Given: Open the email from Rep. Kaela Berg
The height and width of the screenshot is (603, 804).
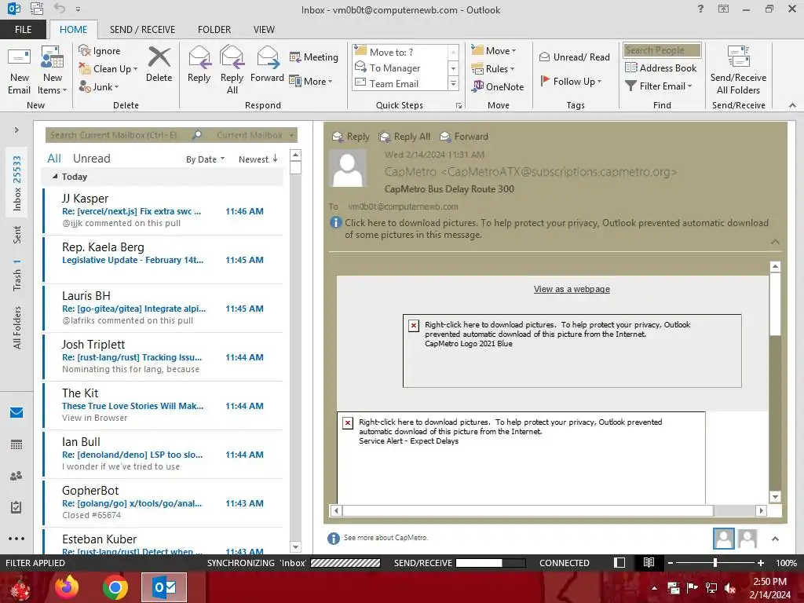Looking at the screenshot, I should click(163, 259).
